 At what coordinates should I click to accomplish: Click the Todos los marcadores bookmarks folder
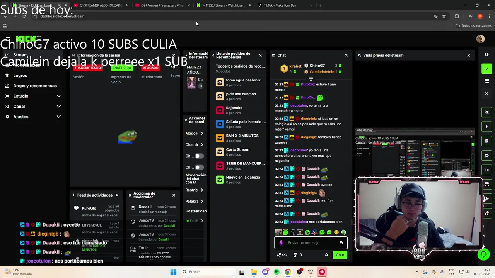(x=473, y=26)
